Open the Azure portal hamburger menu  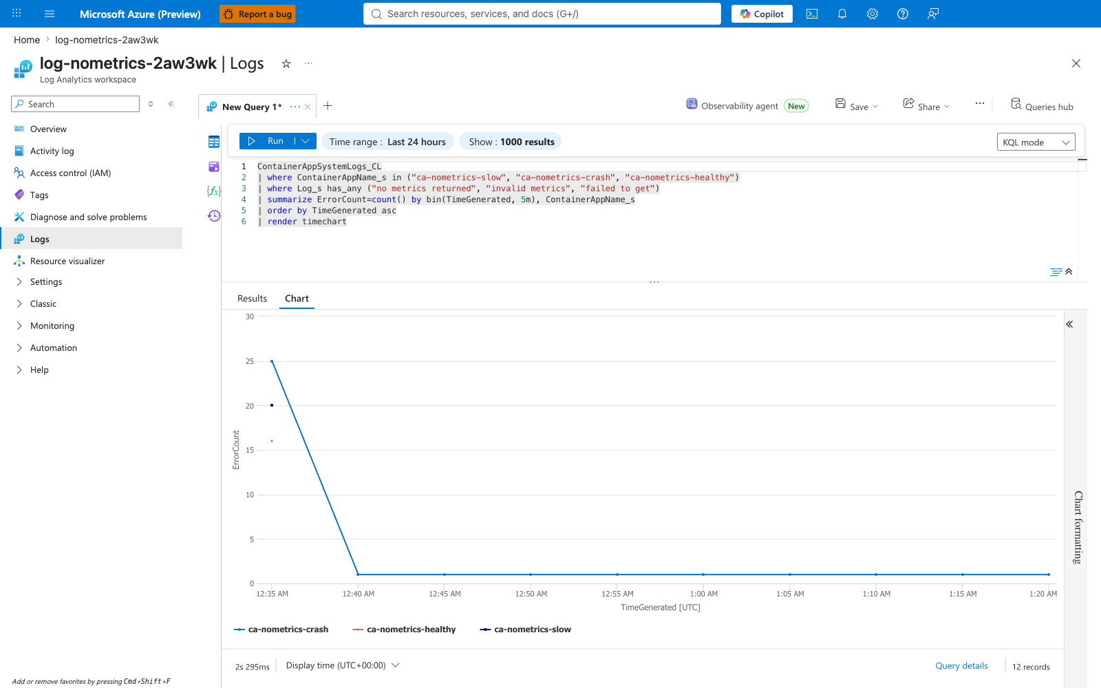click(x=50, y=14)
